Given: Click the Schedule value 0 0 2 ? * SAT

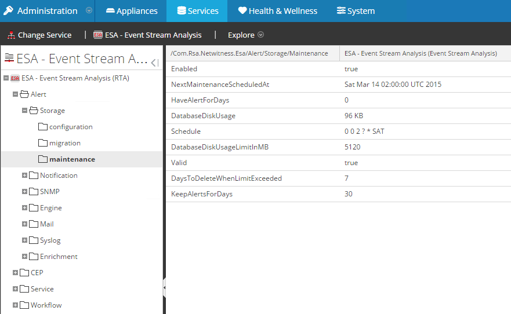Looking at the screenshot, I should 364,132.
